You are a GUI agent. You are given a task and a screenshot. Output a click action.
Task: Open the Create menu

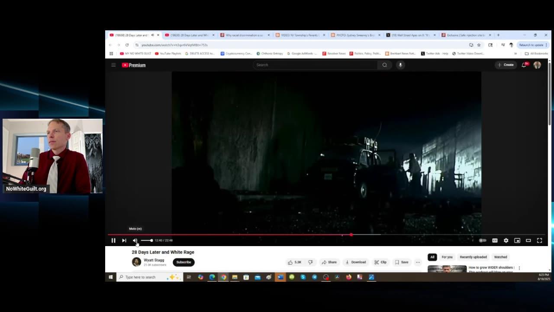pos(506,65)
